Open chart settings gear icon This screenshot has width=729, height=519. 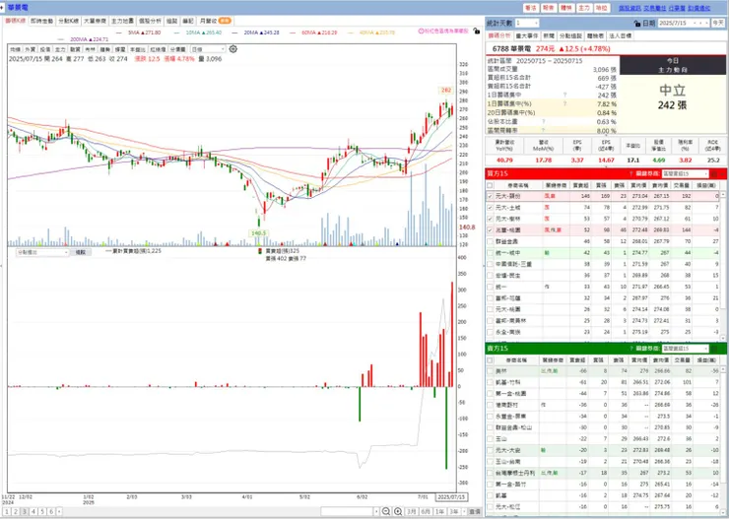click(x=232, y=49)
